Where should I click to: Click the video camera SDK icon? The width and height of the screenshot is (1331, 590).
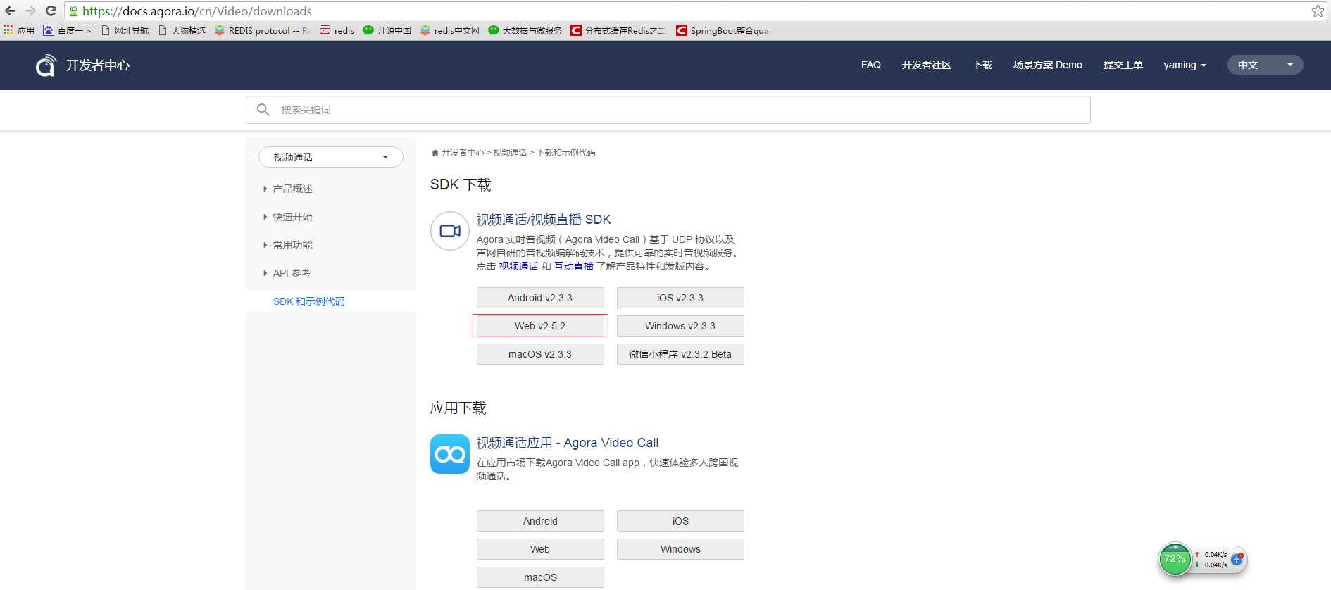pos(450,231)
